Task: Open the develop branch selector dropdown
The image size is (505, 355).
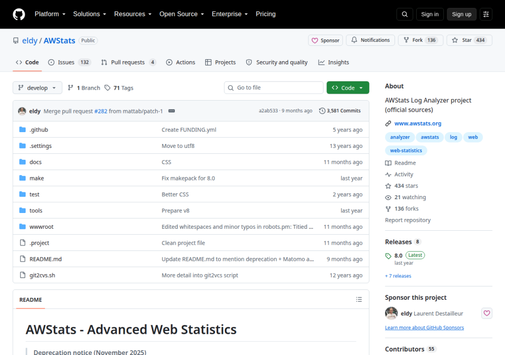Action: click(x=37, y=88)
